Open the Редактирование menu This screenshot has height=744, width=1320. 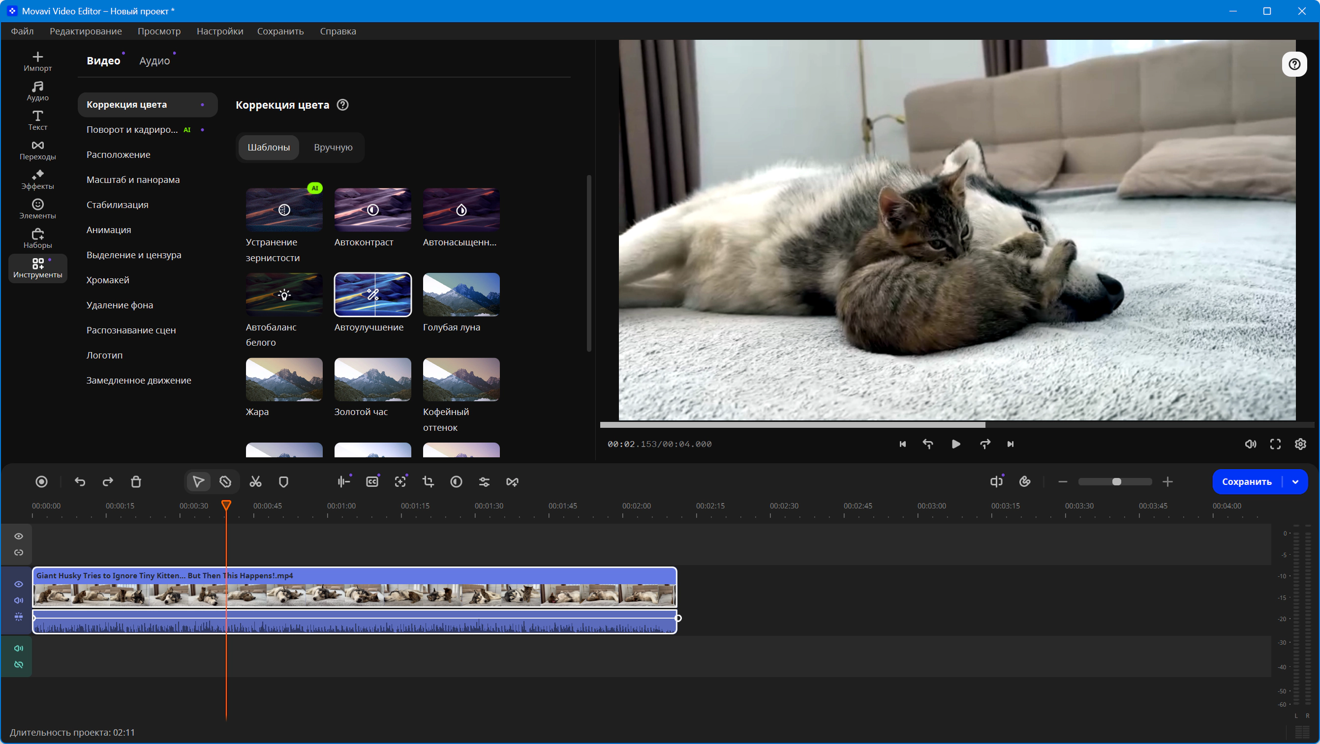pyautogui.click(x=86, y=31)
